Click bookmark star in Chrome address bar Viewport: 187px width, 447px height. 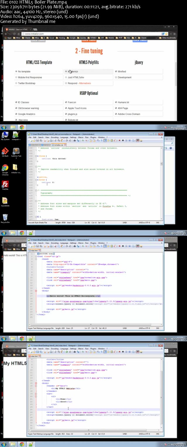166,34
